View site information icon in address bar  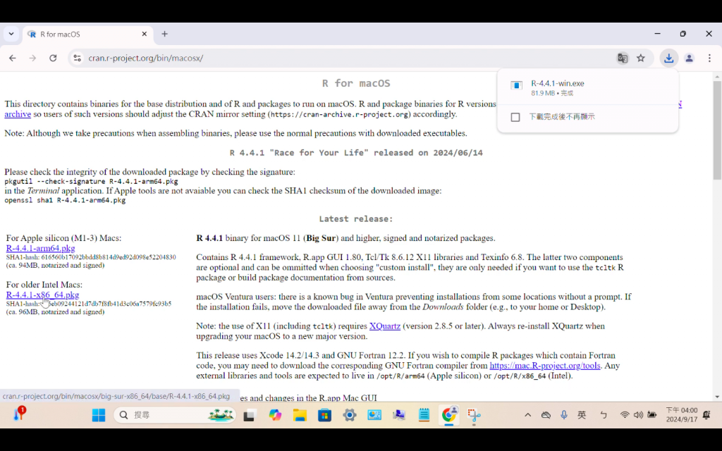(x=77, y=58)
